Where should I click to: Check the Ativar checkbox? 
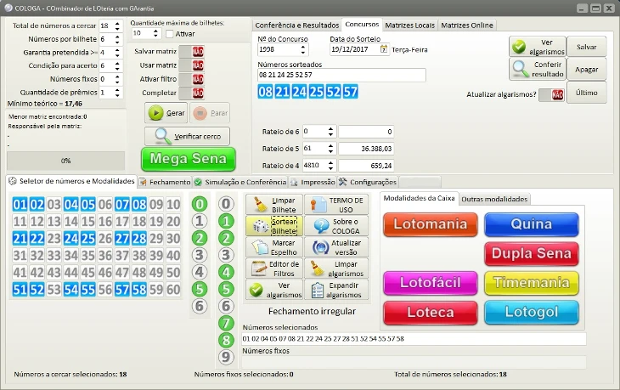coord(170,34)
